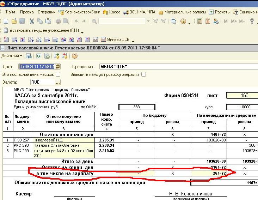Click the refresh icon in document toolbar

point(38,56)
